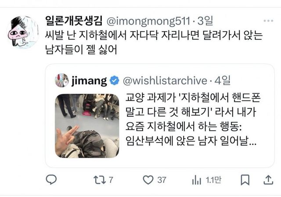Like the tweet with heart icon

[148, 180]
